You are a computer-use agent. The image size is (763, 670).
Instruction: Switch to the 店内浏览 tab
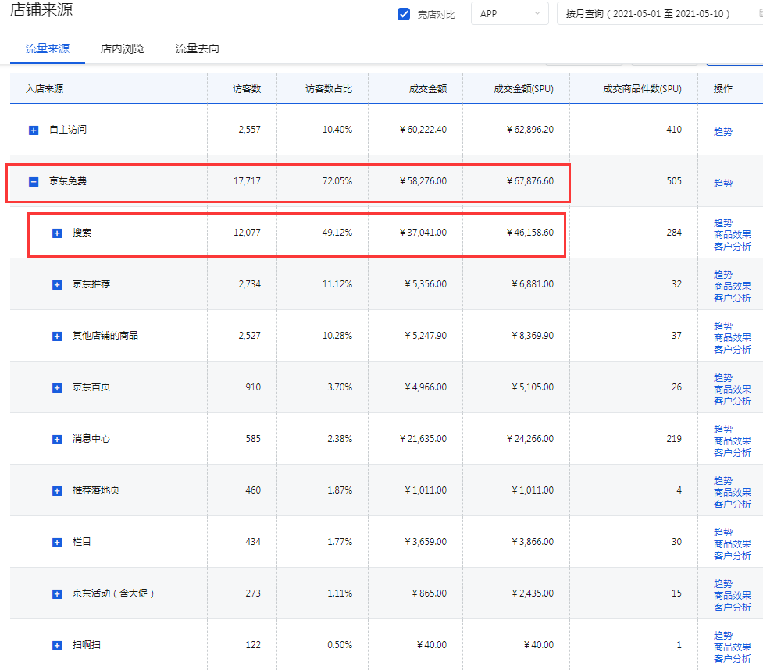pyautogui.click(x=123, y=48)
